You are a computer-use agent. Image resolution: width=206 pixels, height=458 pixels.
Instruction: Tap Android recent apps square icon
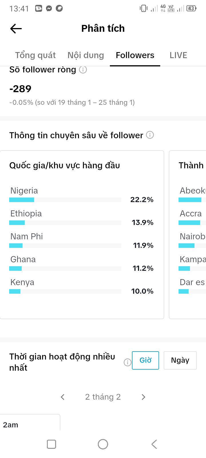coord(51,444)
